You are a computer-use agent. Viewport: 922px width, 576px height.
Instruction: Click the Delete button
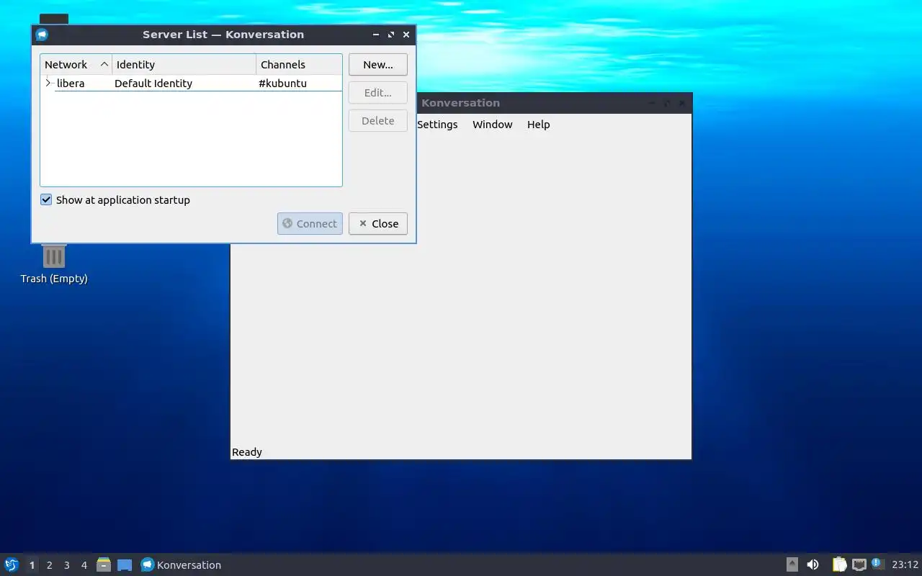tap(378, 120)
